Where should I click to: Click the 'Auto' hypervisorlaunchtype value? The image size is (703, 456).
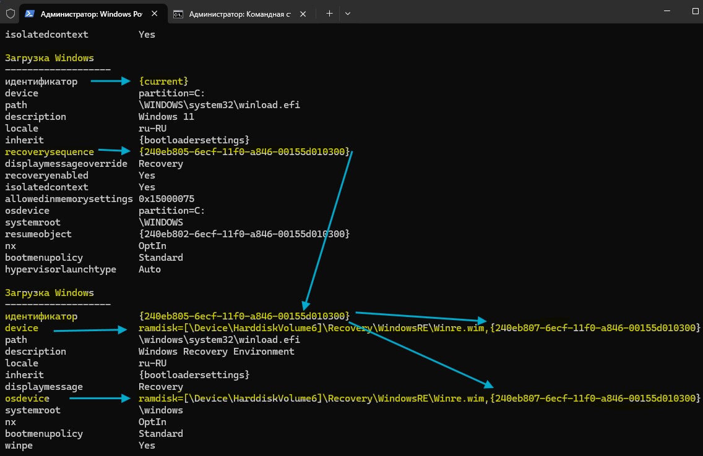[x=150, y=269]
